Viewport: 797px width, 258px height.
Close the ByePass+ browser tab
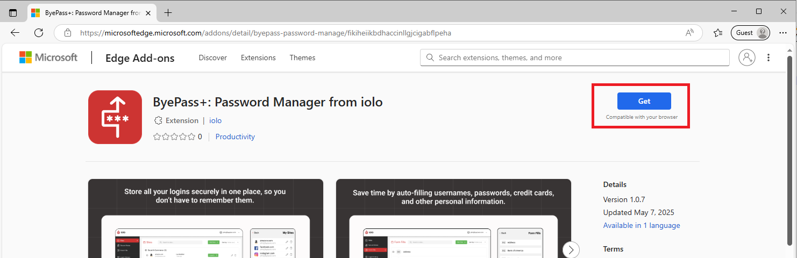pyautogui.click(x=148, y=12)
